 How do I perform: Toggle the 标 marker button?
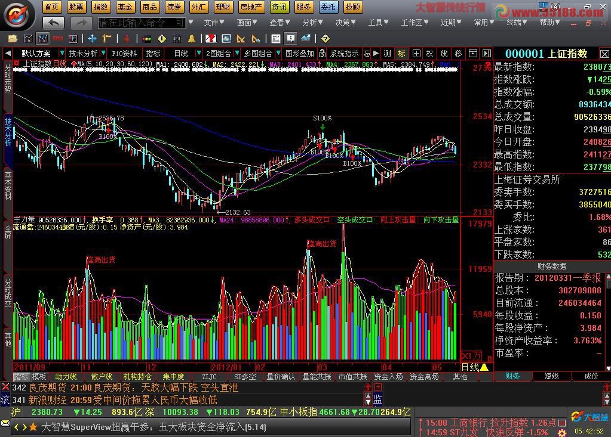point(402,53)
